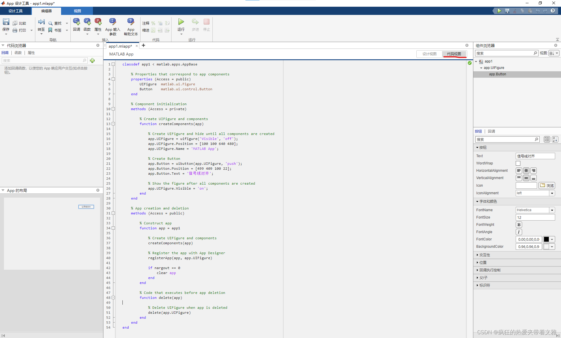Insert a property with 属性 icon
The image size is (561, 338).
coord(98,22)
